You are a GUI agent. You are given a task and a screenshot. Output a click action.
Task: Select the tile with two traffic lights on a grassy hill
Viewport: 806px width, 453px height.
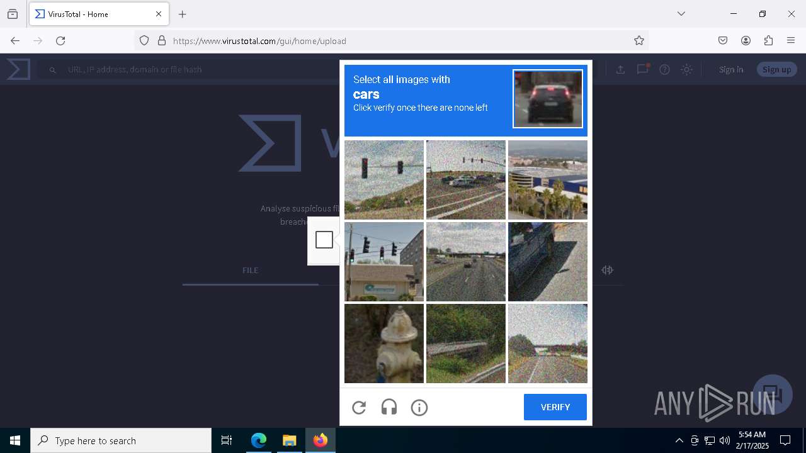tap(384, 180)
